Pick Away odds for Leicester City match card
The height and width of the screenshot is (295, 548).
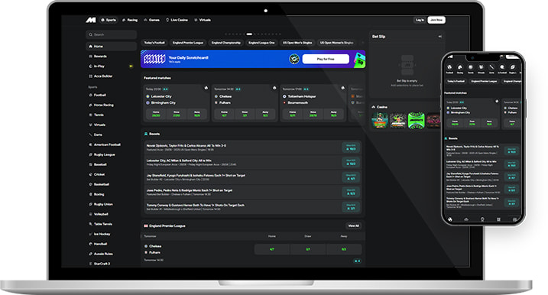pos(197,114)
